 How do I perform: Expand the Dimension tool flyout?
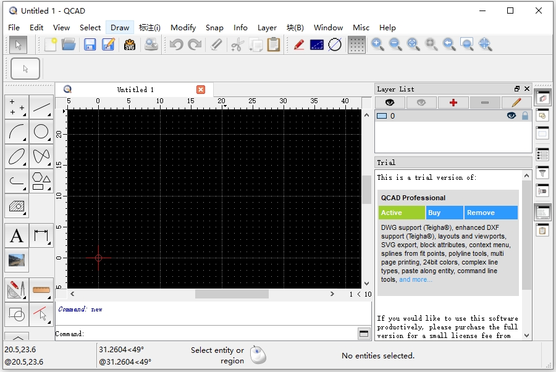(41, 235)
